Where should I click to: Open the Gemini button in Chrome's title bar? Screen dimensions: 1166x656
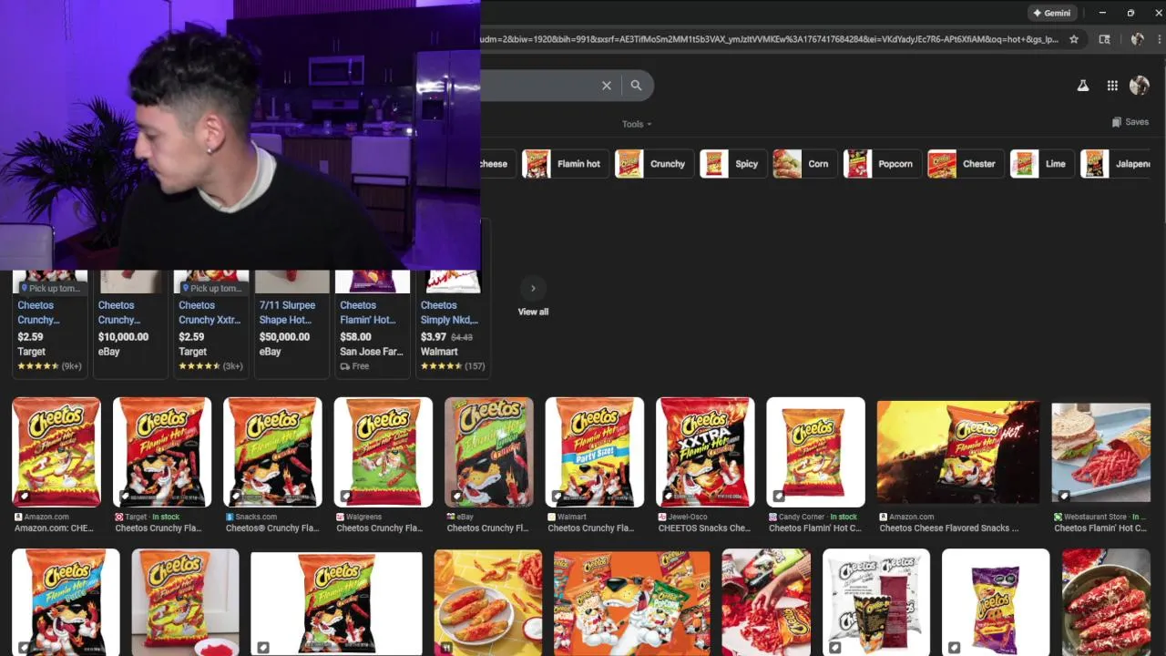pos(1052,13)
